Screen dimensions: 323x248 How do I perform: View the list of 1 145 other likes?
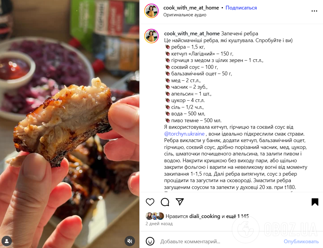238,216
